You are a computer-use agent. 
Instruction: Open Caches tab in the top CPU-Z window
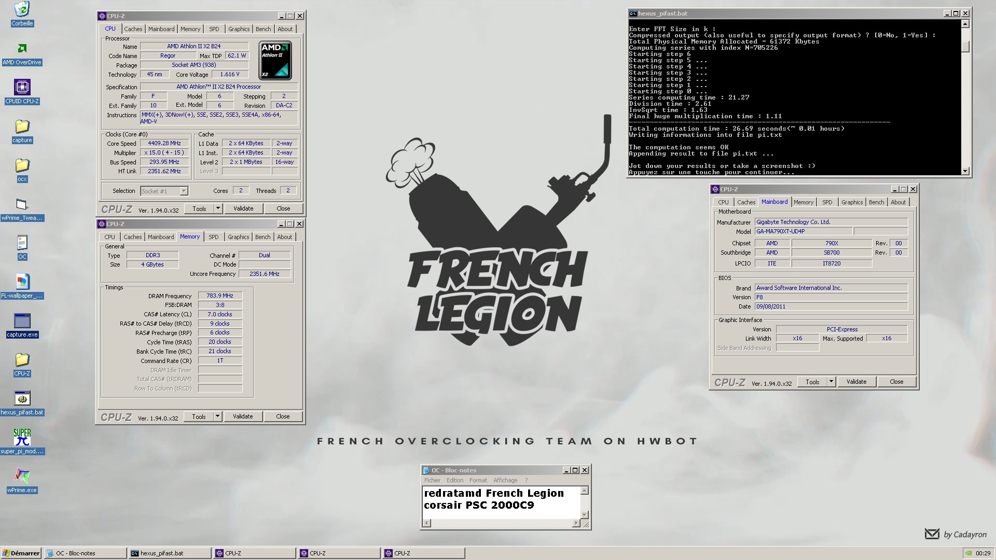click(x=133, y=29)
